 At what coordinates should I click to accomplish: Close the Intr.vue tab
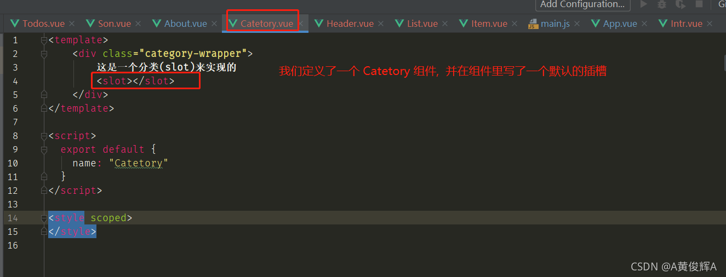click(x=710, y=24)
